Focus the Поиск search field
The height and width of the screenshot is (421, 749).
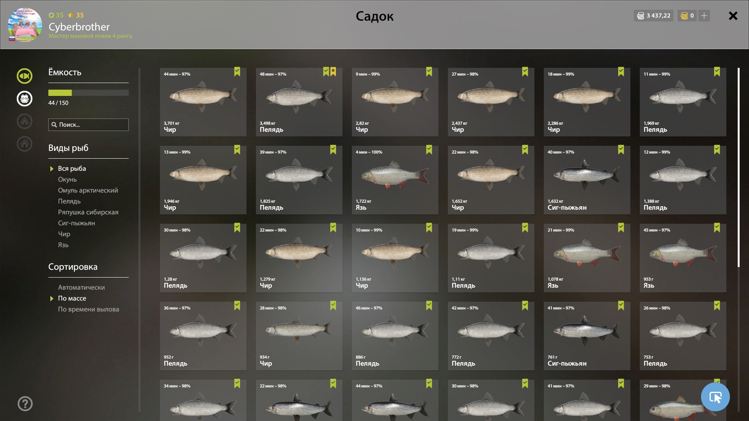pos(89,125)
